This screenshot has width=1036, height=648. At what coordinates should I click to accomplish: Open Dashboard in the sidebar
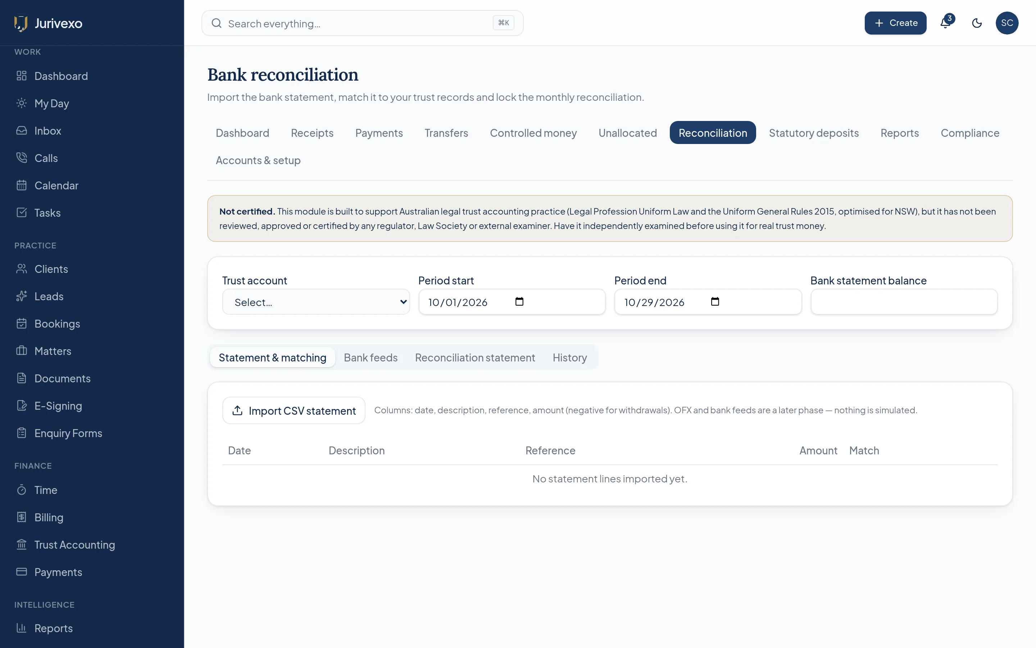92,76
